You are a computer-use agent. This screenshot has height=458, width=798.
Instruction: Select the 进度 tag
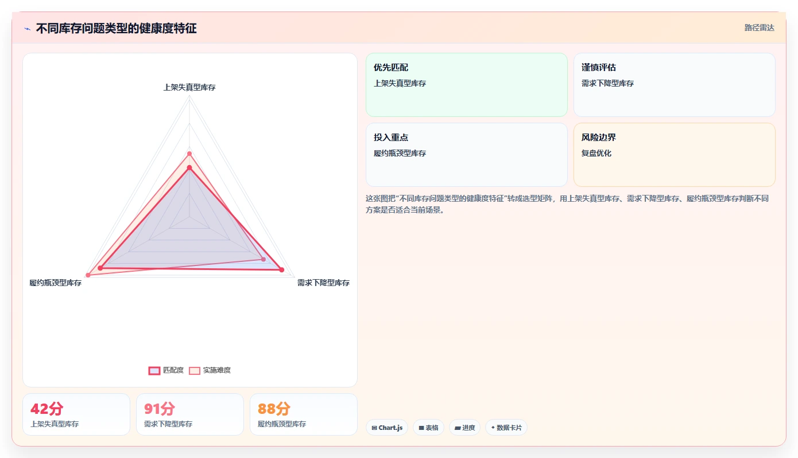click(465, 428)
